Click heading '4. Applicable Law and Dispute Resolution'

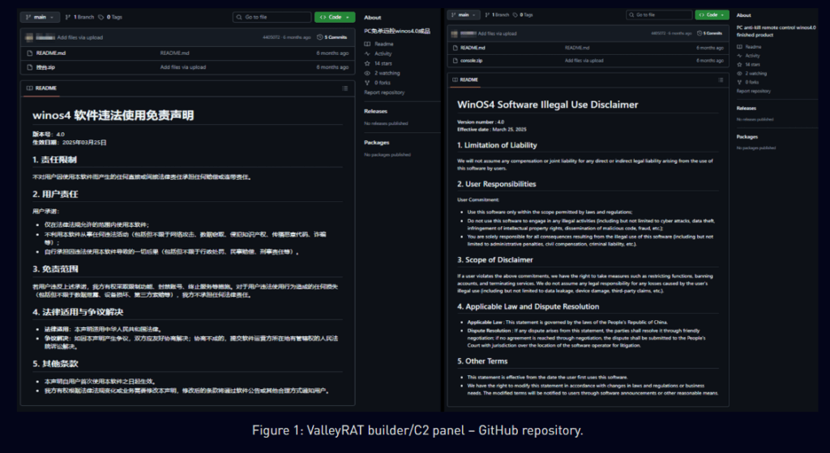tap(528, 306)
